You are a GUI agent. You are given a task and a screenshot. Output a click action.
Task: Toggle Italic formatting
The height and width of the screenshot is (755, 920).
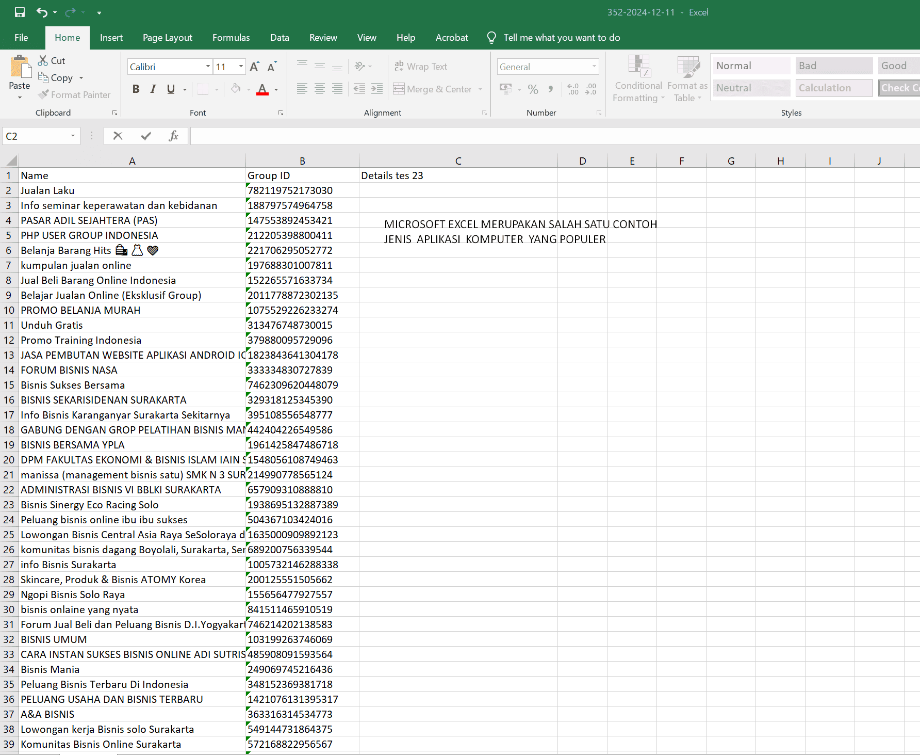point(153,89)
